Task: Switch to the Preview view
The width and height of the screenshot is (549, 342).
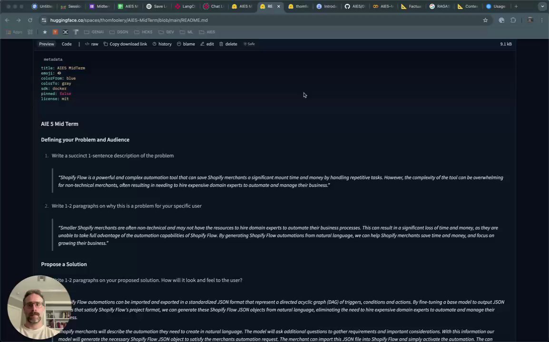Action: pos(47,44)
